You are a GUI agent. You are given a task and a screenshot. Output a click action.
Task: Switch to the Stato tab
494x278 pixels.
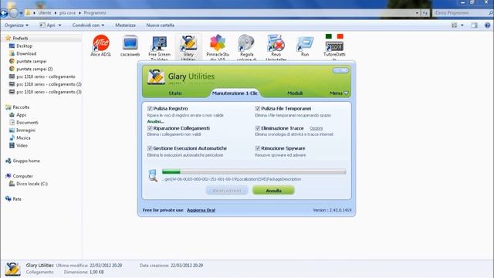[x=175, y=93]
